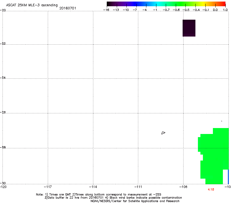Viewport: 231px width, 203px height.
Task: Click the color bar label -0.4
Action: (x=196, y=10)
